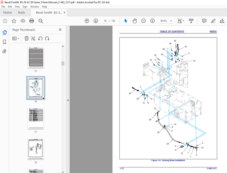227x173 pixels.
Task: Open the find text magnifier
Action: coord(41,21)
